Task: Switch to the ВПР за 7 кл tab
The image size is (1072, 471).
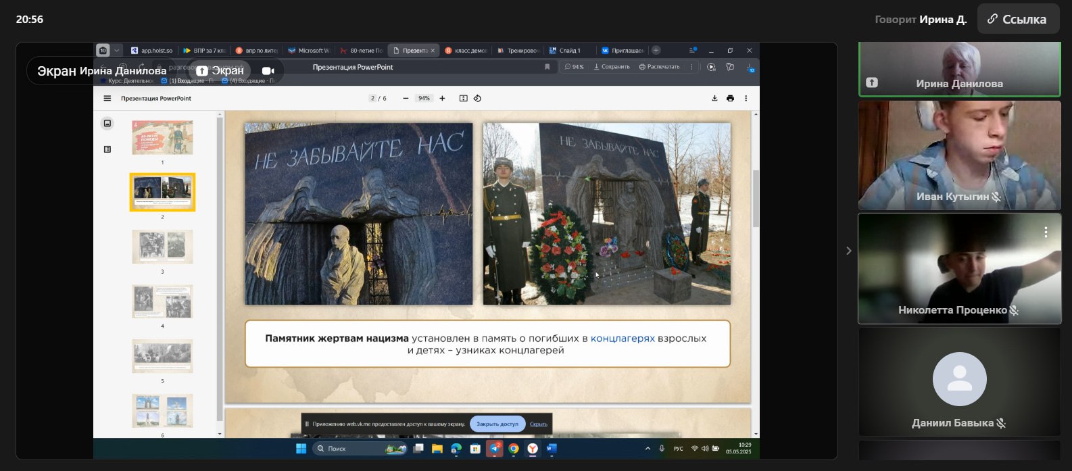Action: coord(204,51)
